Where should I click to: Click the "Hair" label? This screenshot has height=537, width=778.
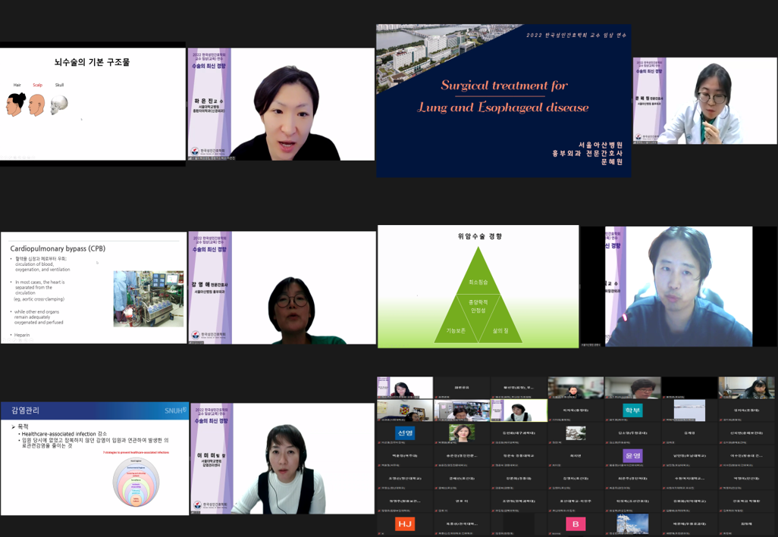(x=17, y=85)
